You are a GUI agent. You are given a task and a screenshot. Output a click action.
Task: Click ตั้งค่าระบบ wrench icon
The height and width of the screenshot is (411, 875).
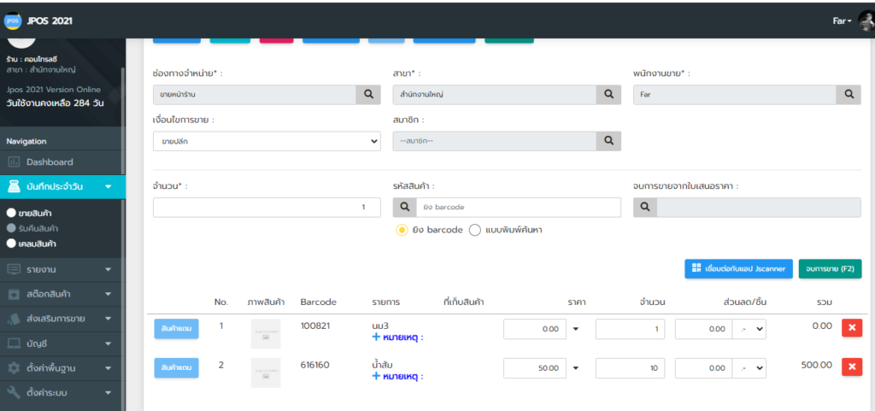pyautogui.click(x=14, y=392)
